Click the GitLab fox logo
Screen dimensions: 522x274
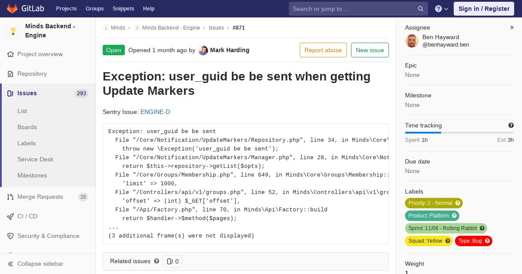(12, 9)
